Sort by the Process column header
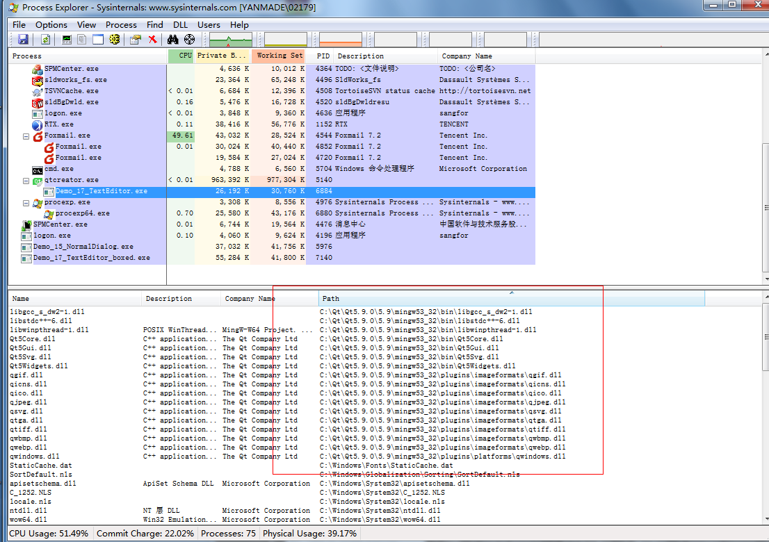This screenshot has height=542, width=769. coord(88,56)
